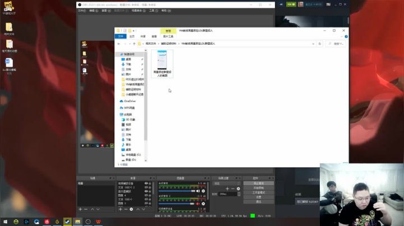404x226 pixels.
Task: Click the 退出 button in OBS
Action: 259,202
